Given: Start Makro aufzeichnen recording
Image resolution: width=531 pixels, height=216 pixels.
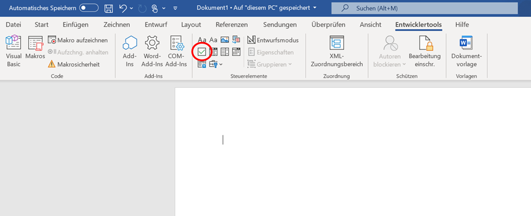Looking at the screenshot, I should click(x=78, y=40).
